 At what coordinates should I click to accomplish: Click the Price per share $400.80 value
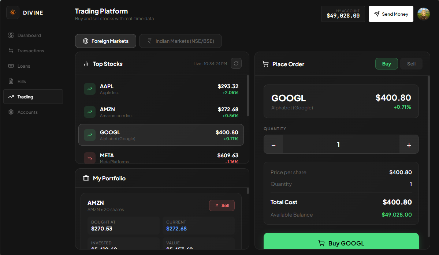(x=400, y=172)
